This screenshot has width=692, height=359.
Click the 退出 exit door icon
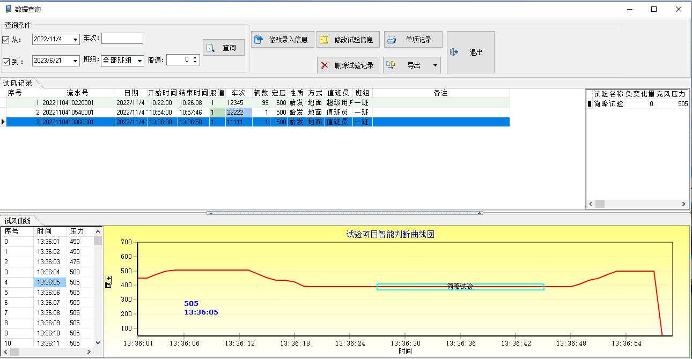click(454, 52)
